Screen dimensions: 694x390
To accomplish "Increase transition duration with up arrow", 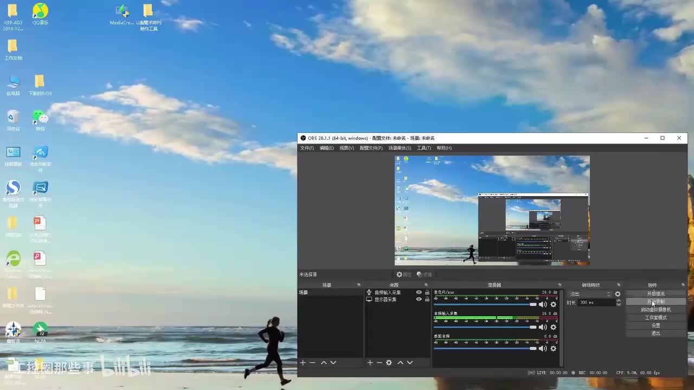I will (x=619, y=301).
